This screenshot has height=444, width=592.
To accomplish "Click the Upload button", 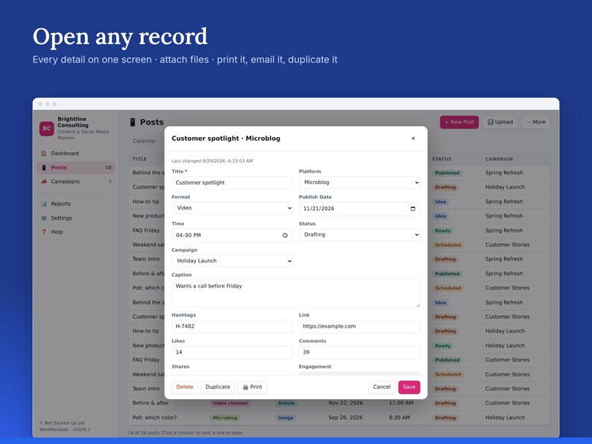I will coord(500,122).
